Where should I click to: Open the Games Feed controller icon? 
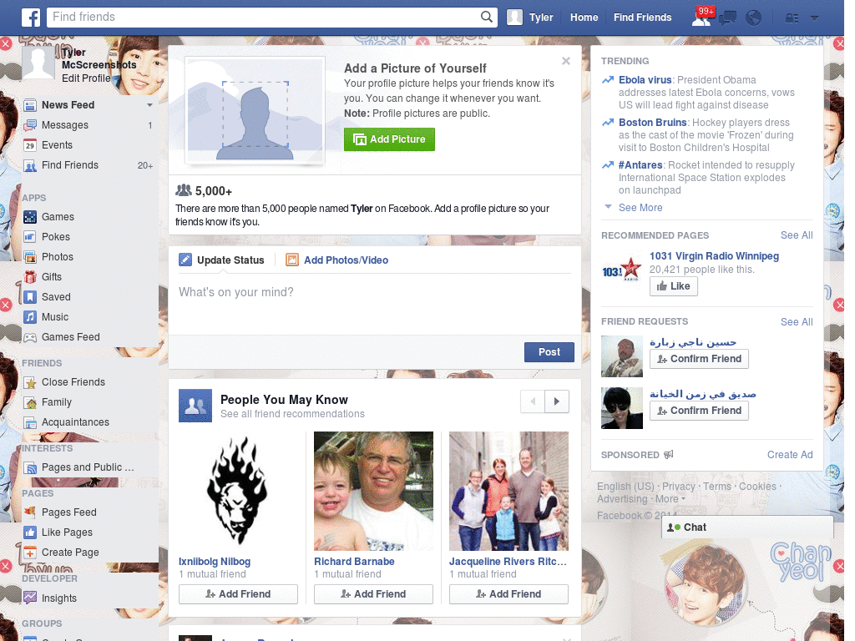coord(30,337)
